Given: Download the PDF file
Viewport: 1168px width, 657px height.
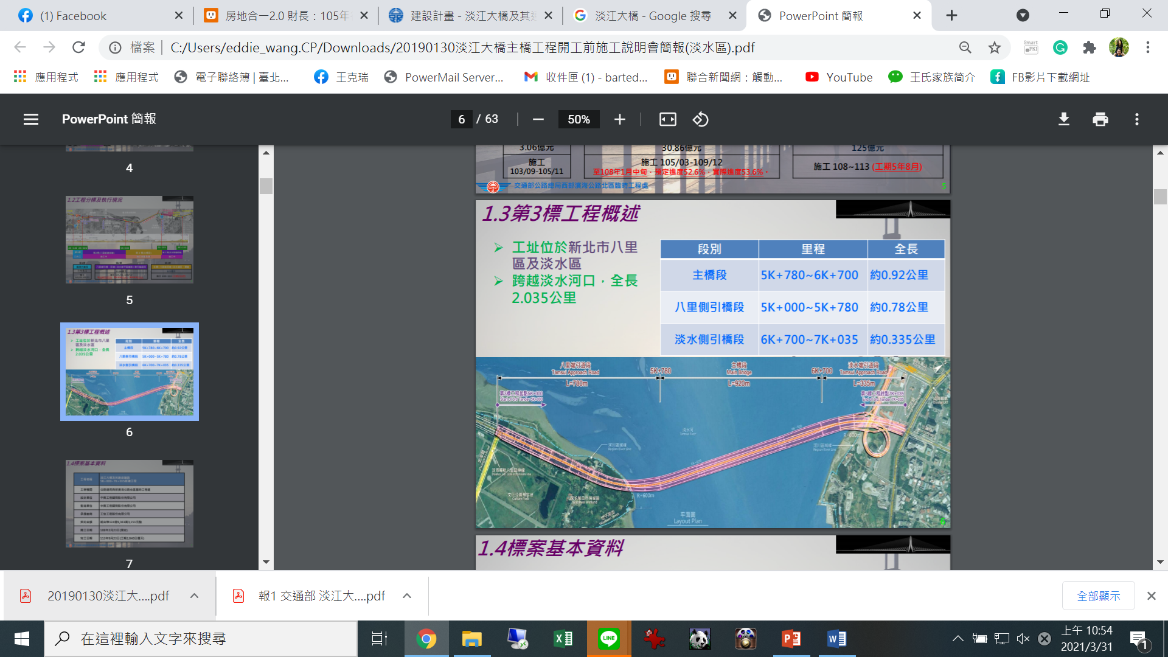Looking at the screenshot, I should point(1063,119).
